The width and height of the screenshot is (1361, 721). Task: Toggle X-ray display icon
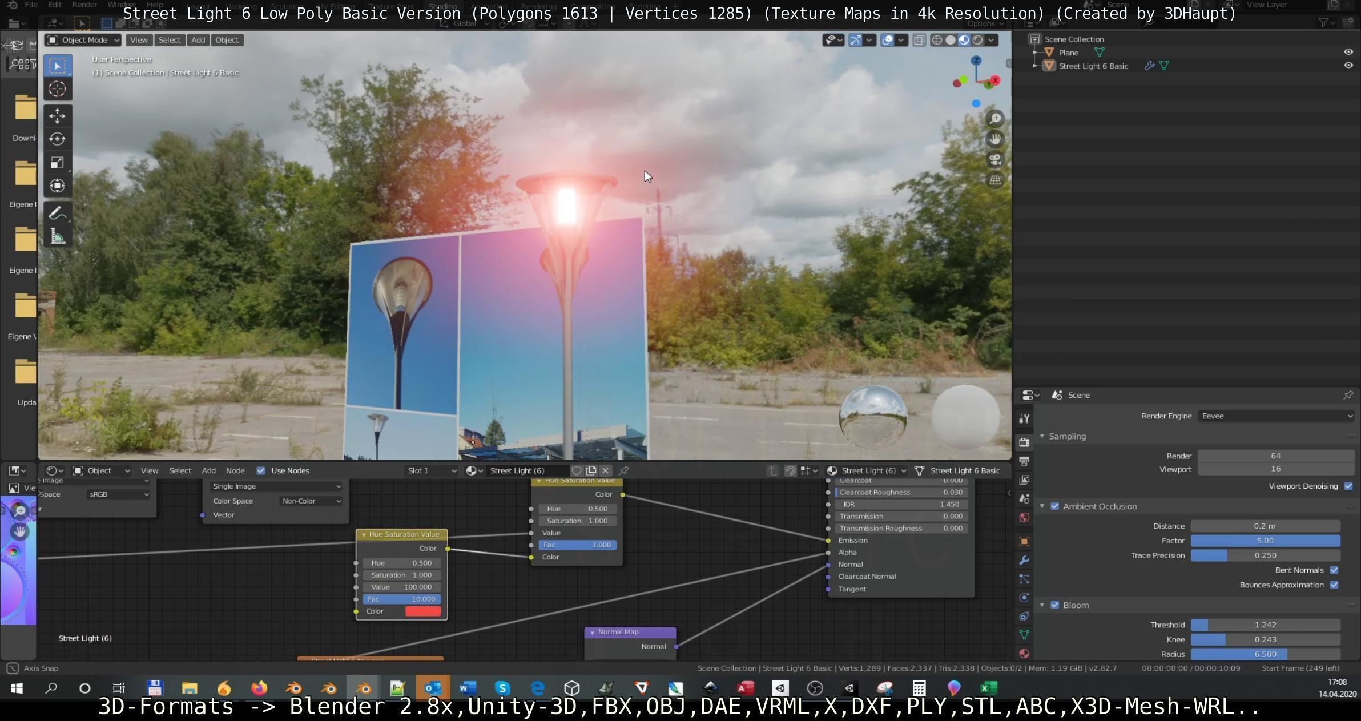919,40
